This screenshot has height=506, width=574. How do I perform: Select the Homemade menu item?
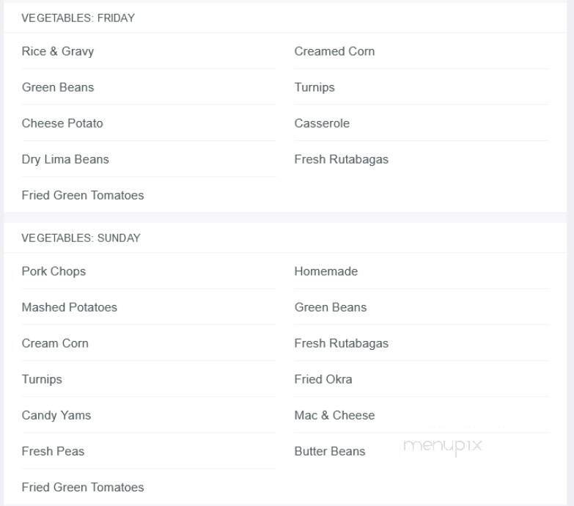[x=326, y=271]
